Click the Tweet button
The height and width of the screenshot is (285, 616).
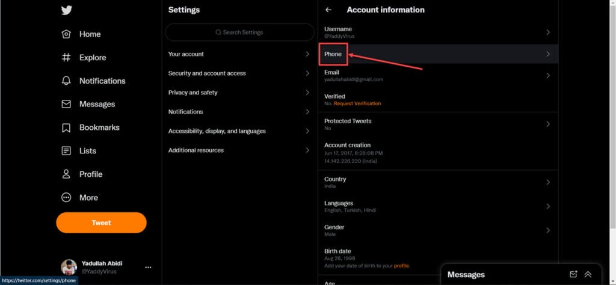click(x=101, y=222)
